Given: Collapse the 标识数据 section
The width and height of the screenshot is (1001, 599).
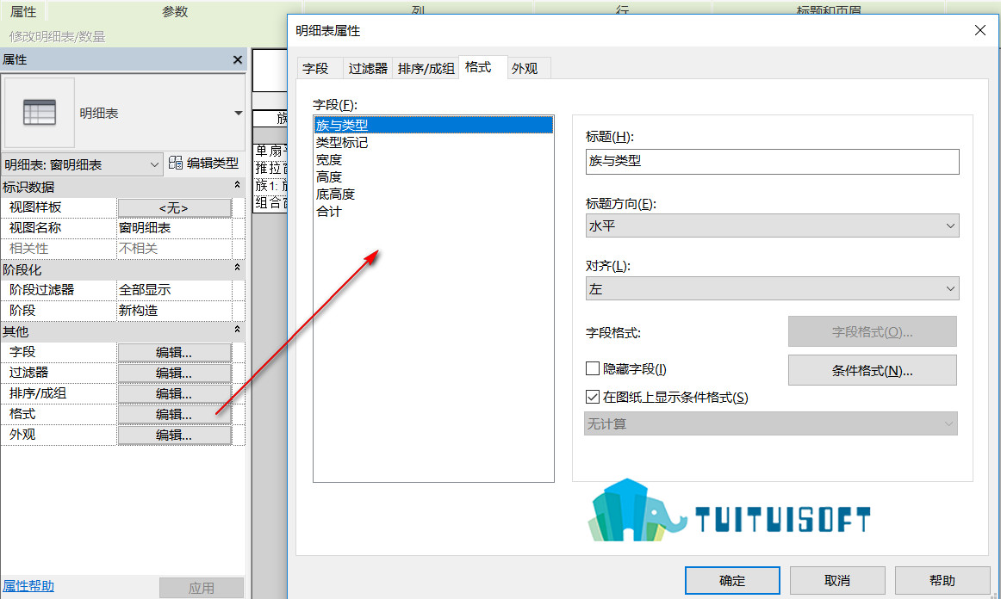Looking at the screenshot, I should (x=237, y=185).
